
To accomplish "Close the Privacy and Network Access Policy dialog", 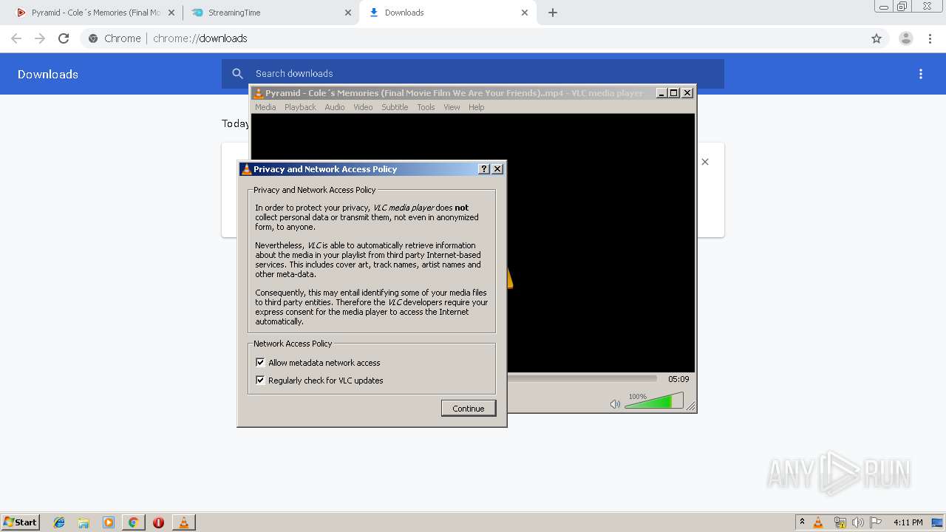I will tap(497, 169).
